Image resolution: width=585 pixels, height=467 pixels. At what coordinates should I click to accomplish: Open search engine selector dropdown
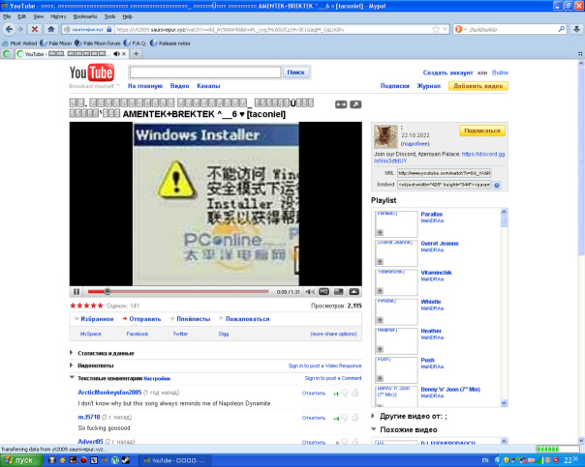tap(461, 29)
